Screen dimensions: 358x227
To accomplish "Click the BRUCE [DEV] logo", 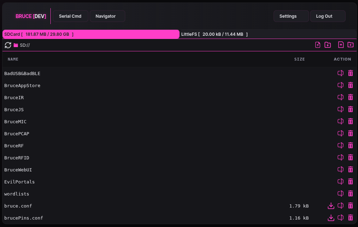I will [31, 16].
